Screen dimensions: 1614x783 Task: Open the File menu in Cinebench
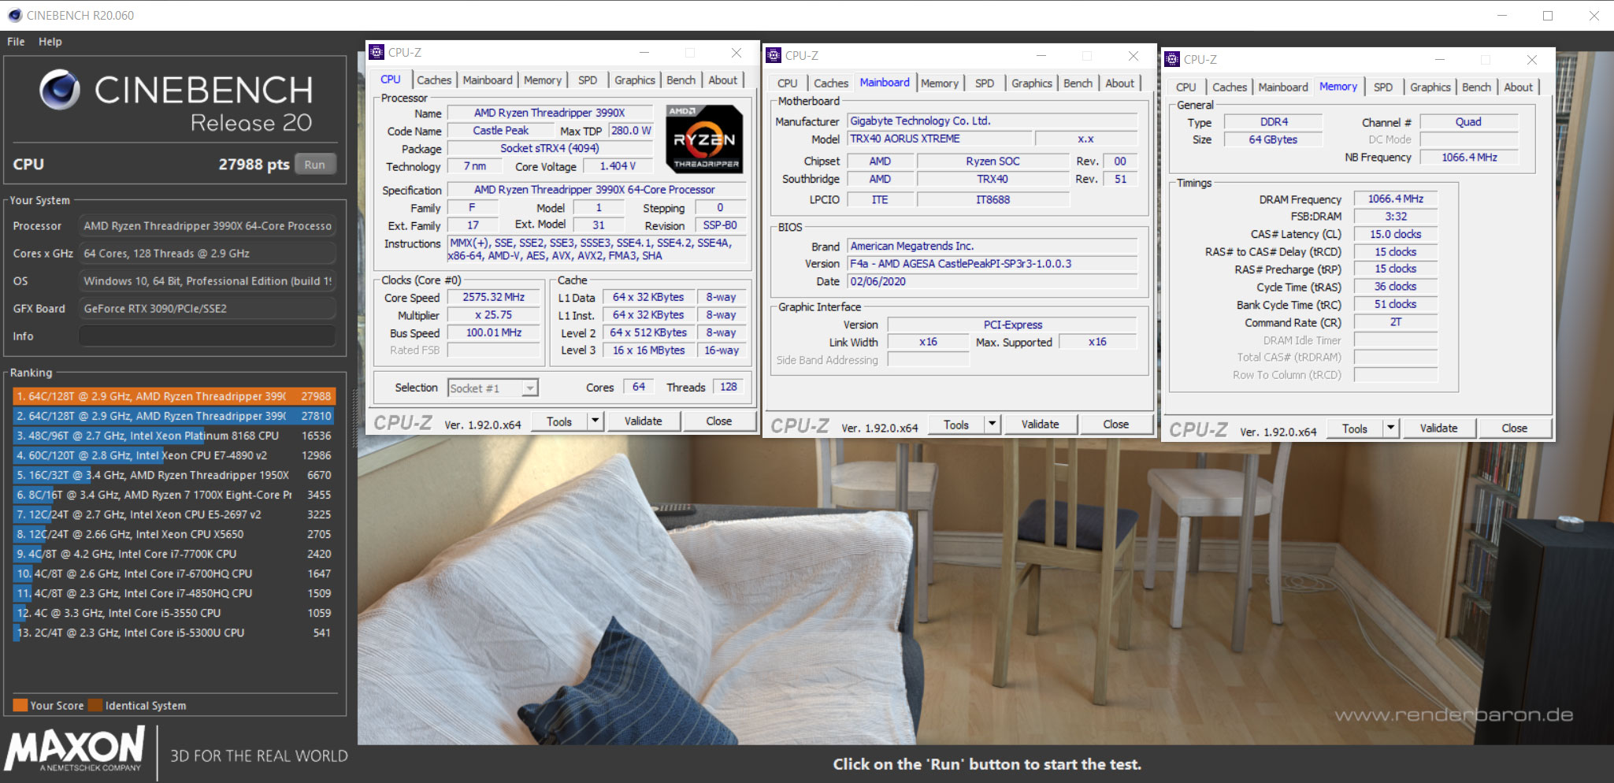14,41
